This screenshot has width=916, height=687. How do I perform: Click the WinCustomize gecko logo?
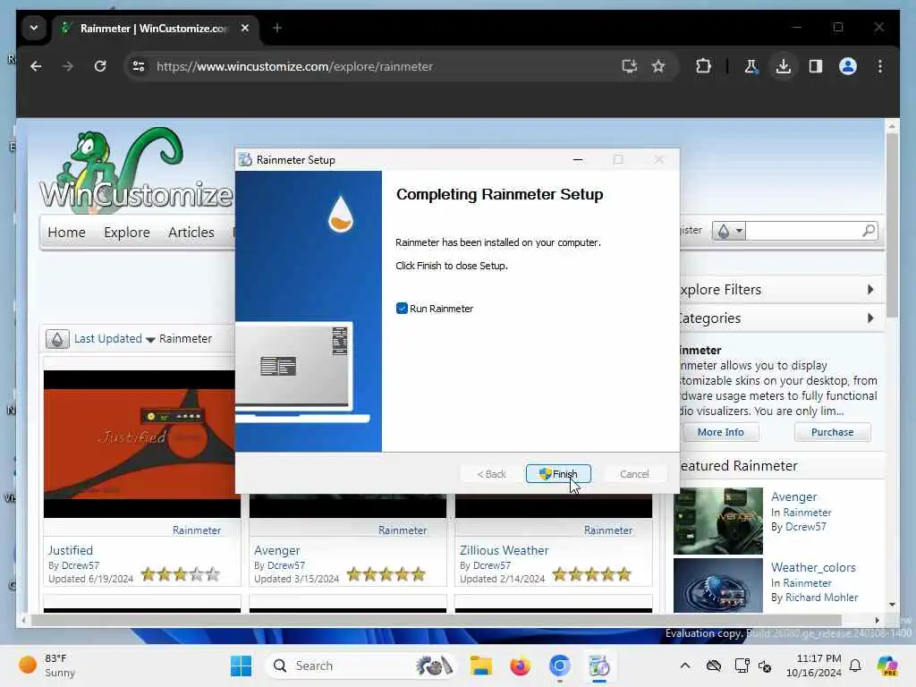136,169
